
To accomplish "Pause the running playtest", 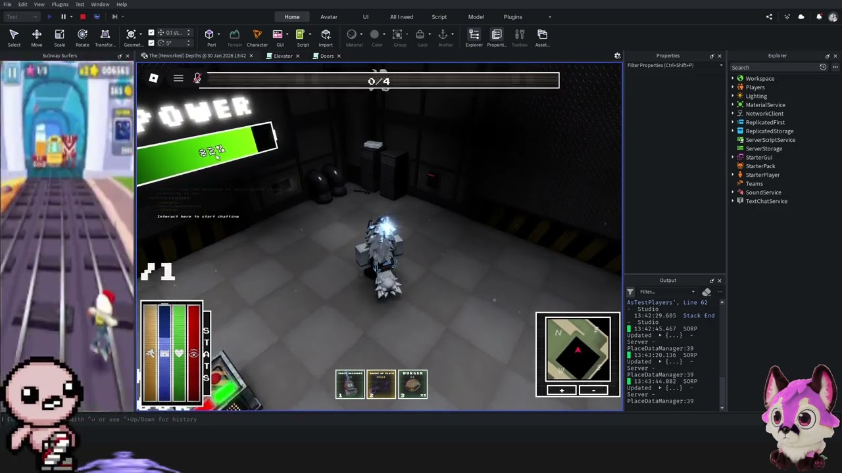I will coord(63,17).
